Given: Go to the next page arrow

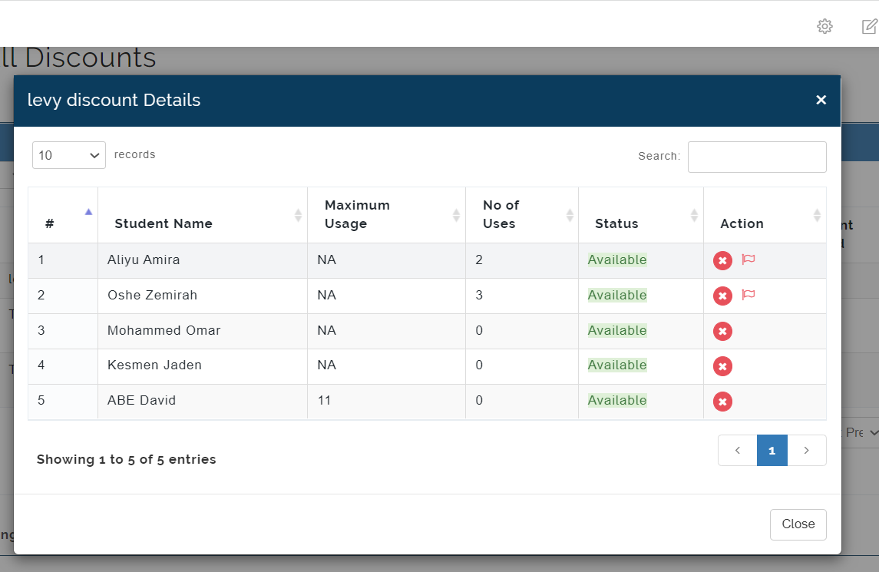Looking at the screenshot, I should click(807, 451).
